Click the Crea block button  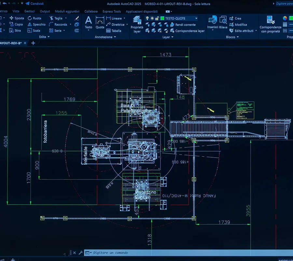coord(235,18)
